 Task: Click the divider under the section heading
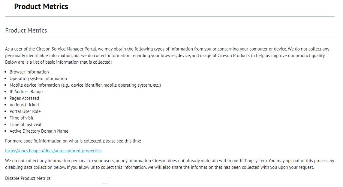(170, 38)
